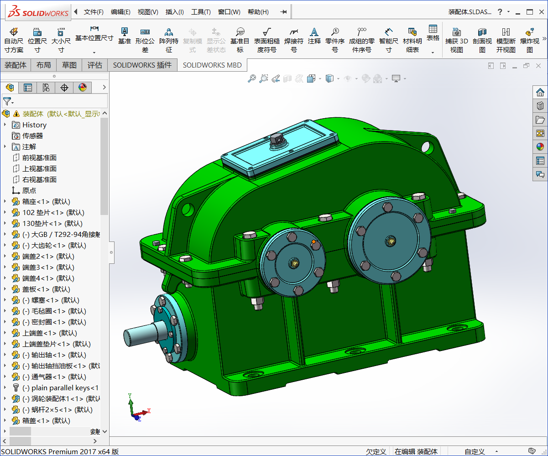Switch to the 装配体 tab
Image resolution: width=548 pixels, height=456 pixels.
pyautogui.click(x=16, y=65)
